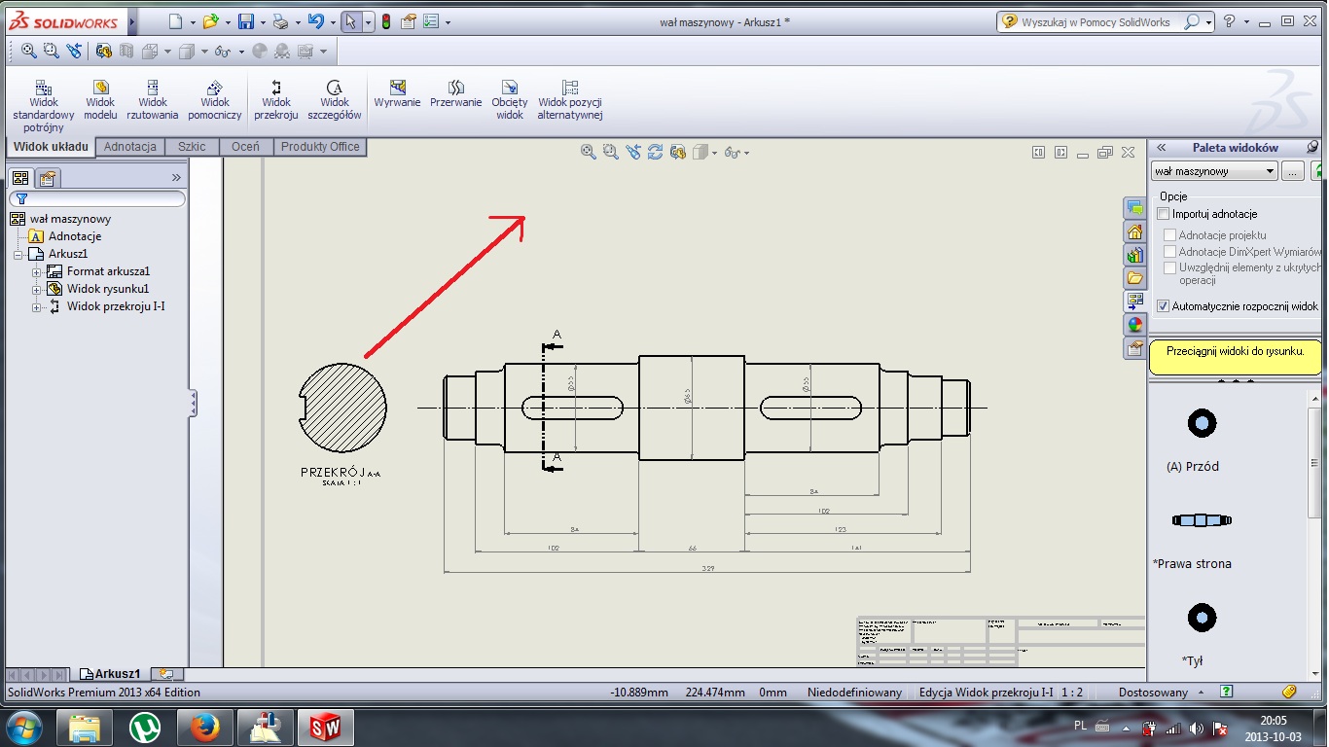This screenshot has height=747, width=1329.
Task: Insert a Widok modelu view
Action: (100, 100)
